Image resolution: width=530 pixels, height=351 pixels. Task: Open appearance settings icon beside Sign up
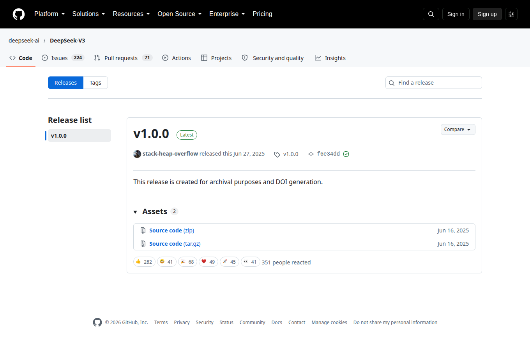(x=511, y=14)
